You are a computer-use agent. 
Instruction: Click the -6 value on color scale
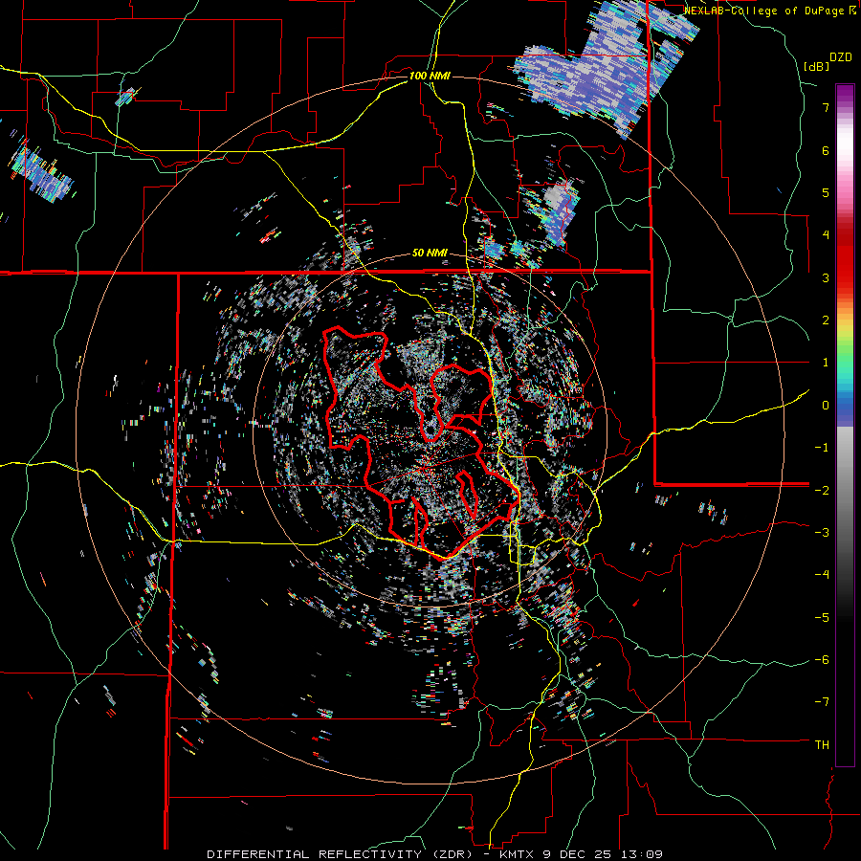tap(822, 660)
